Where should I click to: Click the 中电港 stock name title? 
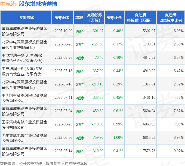(x=8, y=4)
